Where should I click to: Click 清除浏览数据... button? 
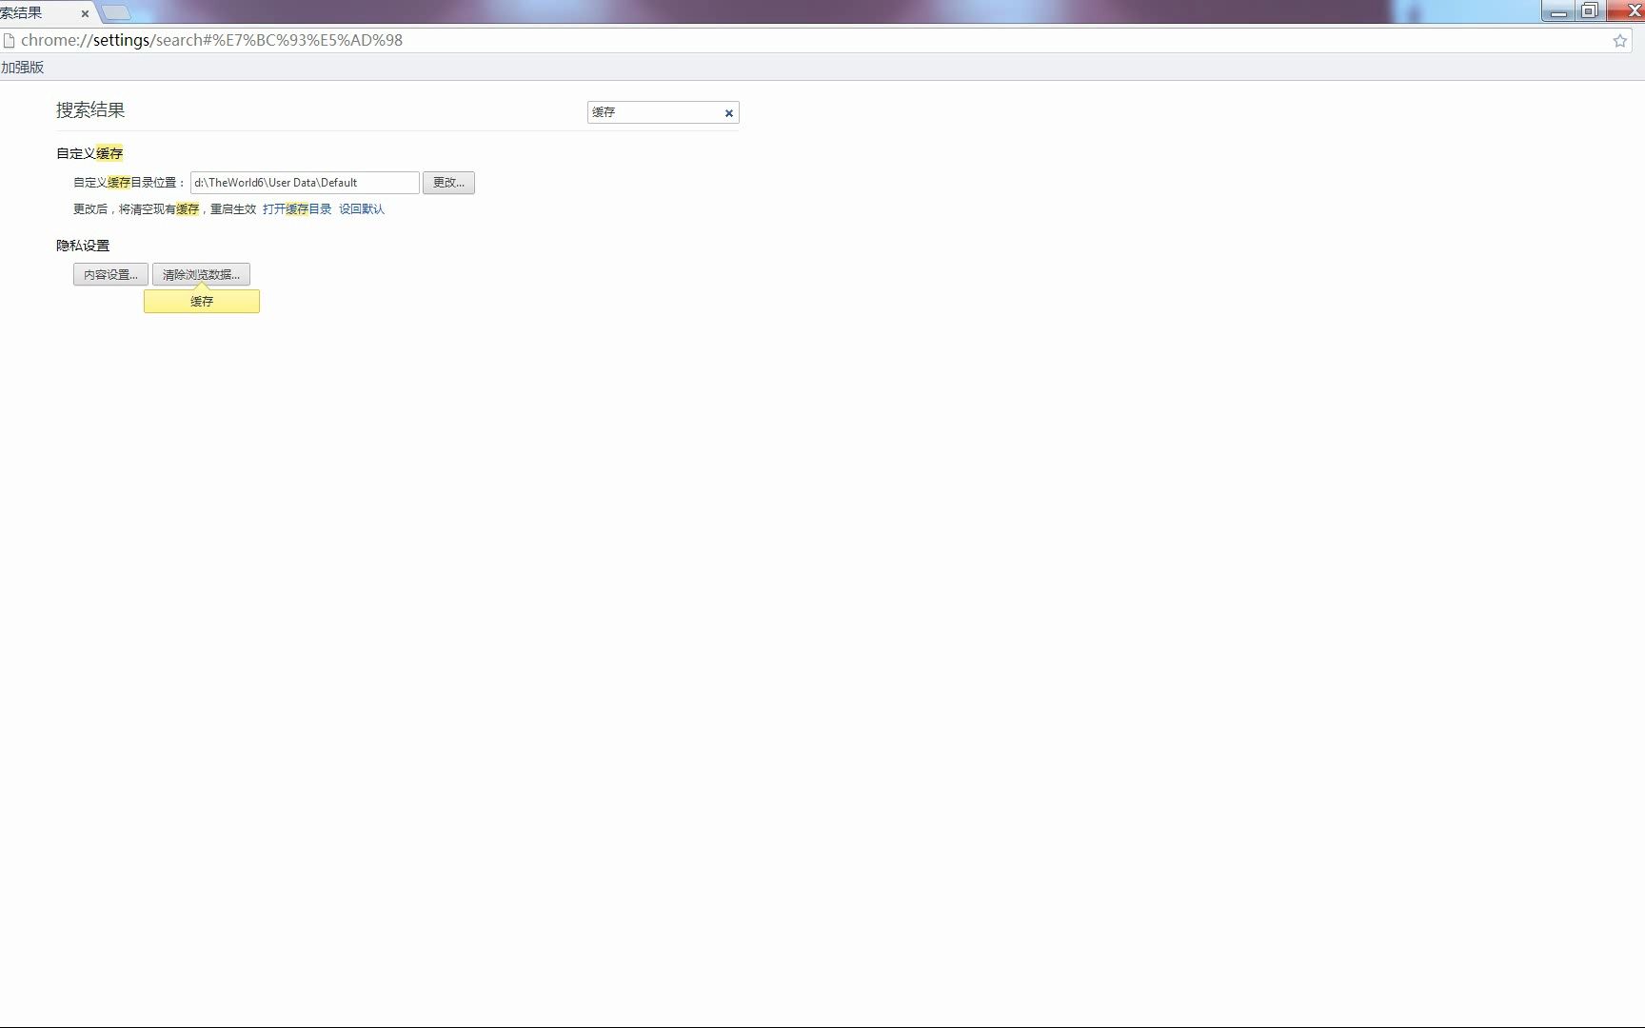pos(201,274)
